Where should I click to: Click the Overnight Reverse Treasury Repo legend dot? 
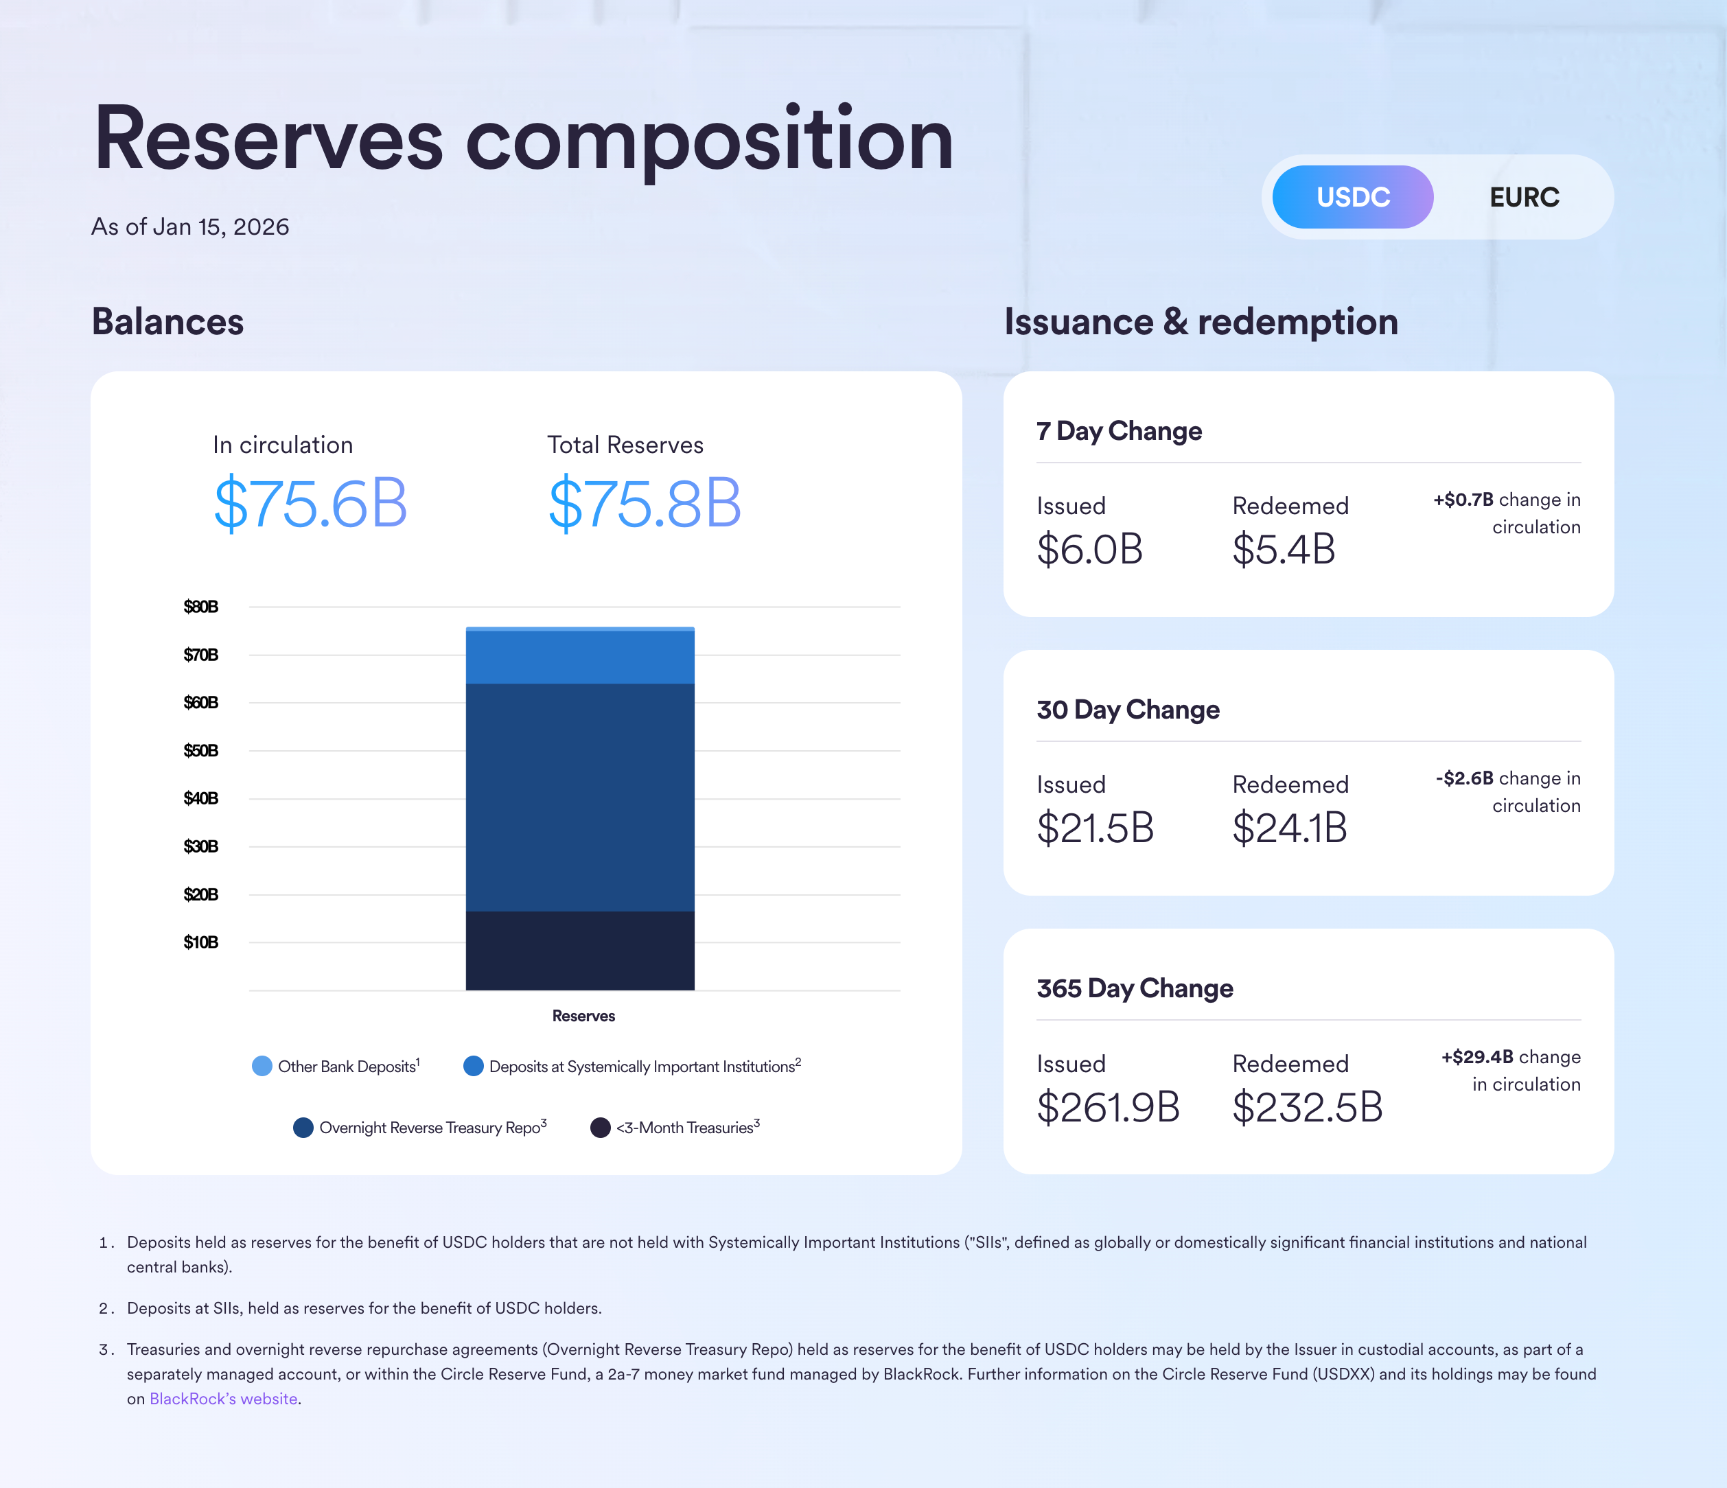pos(304,1127)
